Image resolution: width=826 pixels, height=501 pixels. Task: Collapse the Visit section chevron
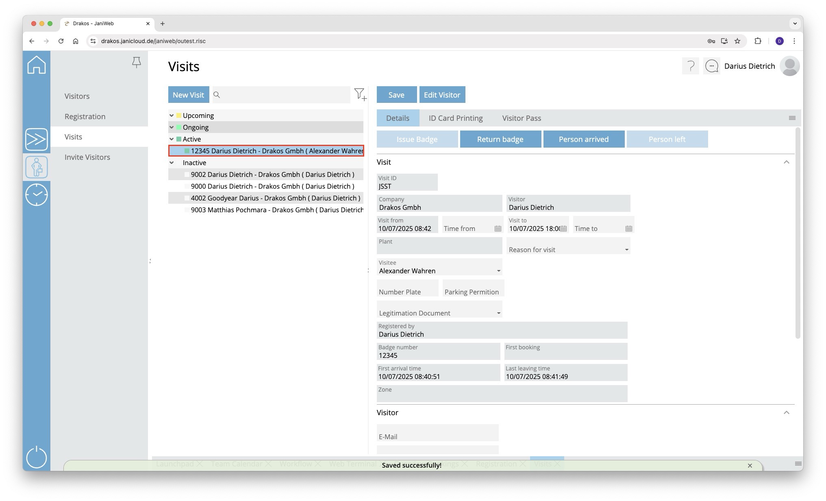pyautogui.click(x=786, y=162)
